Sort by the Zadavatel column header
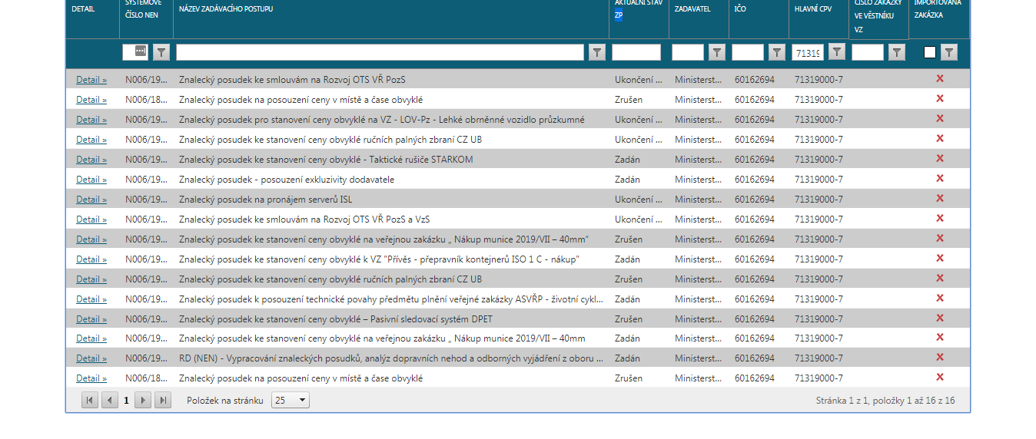 tap(692, 9)
